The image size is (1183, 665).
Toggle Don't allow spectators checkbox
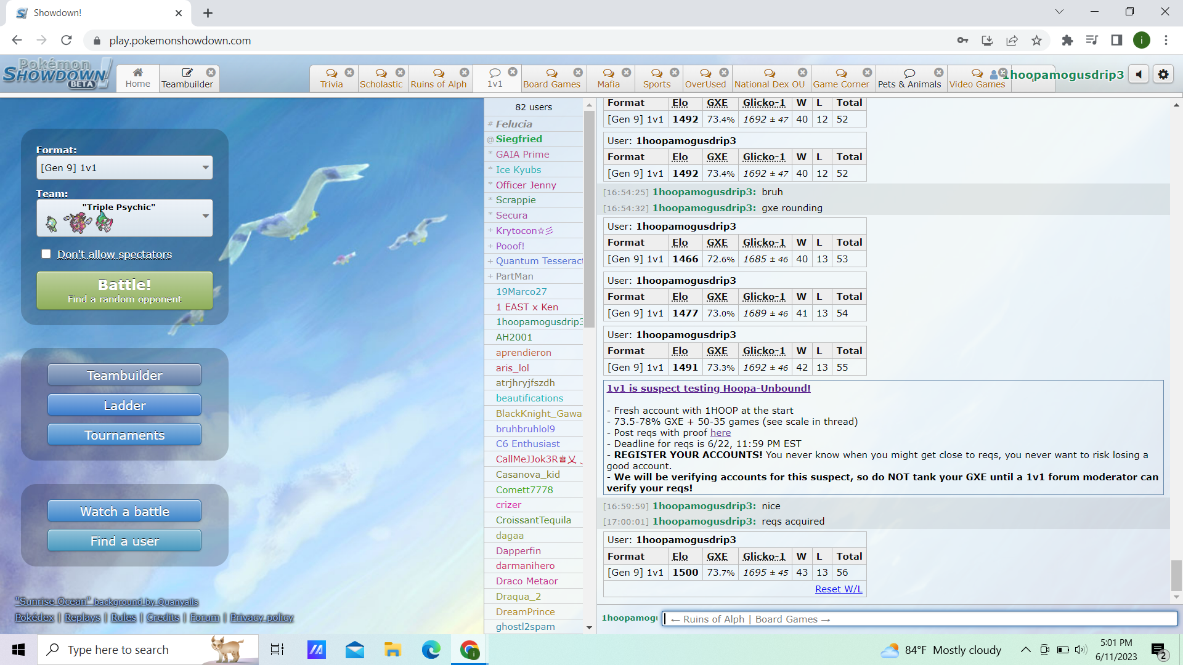[x=46, y=254]
